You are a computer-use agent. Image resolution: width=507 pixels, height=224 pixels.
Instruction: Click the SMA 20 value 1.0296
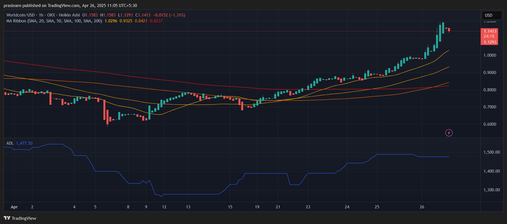(111, 21)
